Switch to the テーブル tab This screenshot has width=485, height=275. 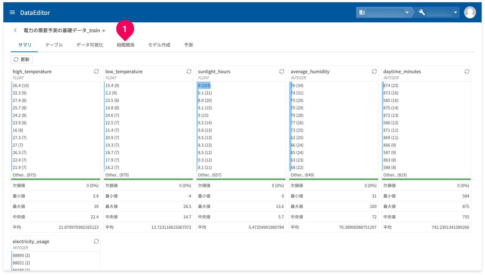click(54, 45)
